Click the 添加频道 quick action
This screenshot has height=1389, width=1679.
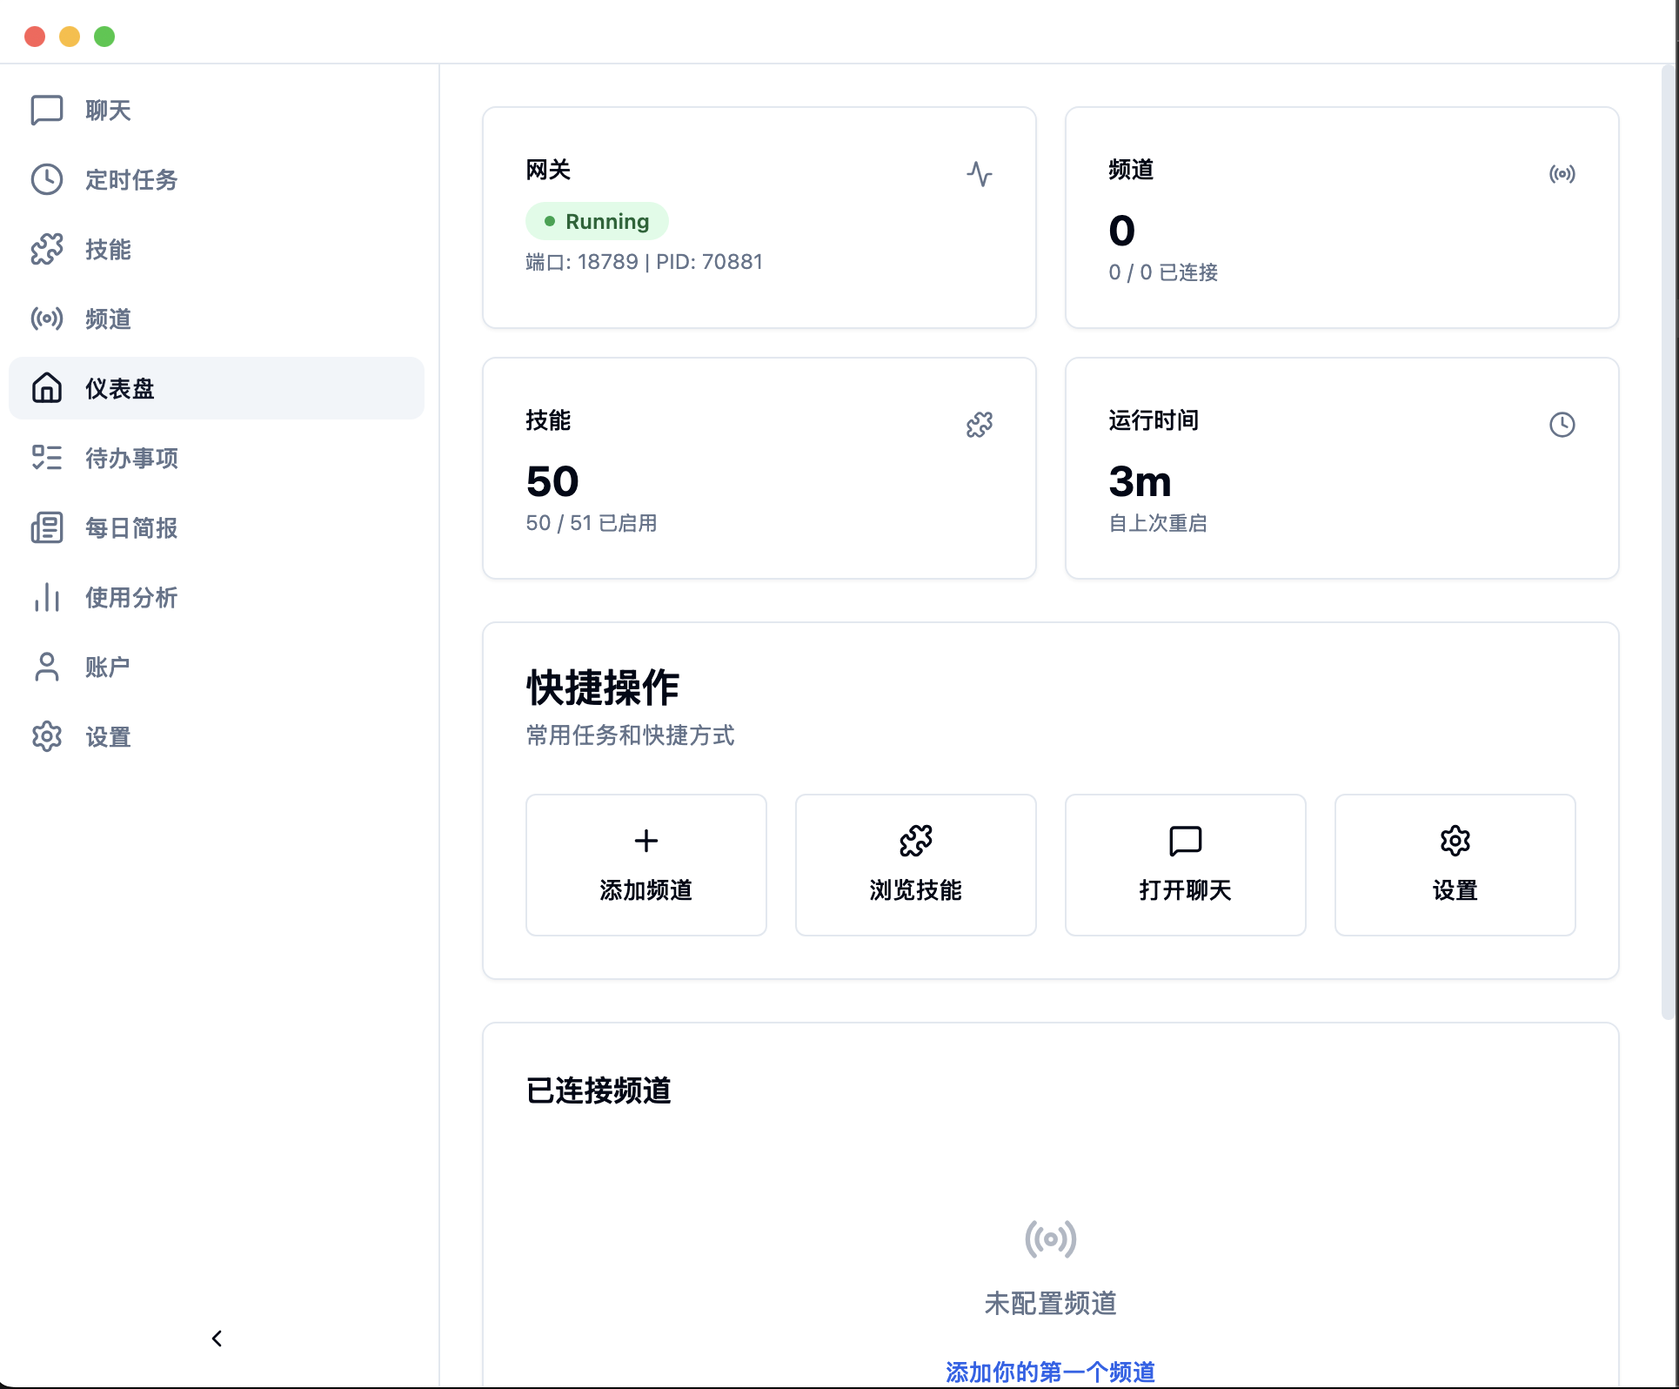[646, 864]
